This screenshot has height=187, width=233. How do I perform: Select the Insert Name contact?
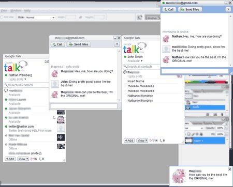pyautogui.click(x=136, y=81)
